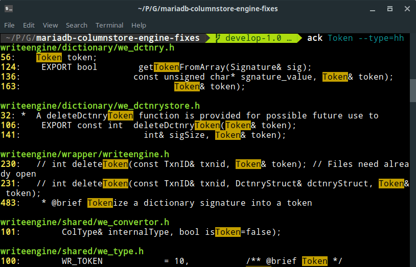This screenshot has height=267, width=416.
Task: Click the mariadb-columnstore-engine-fixes directory in prompt
Action: click(118, 38)
